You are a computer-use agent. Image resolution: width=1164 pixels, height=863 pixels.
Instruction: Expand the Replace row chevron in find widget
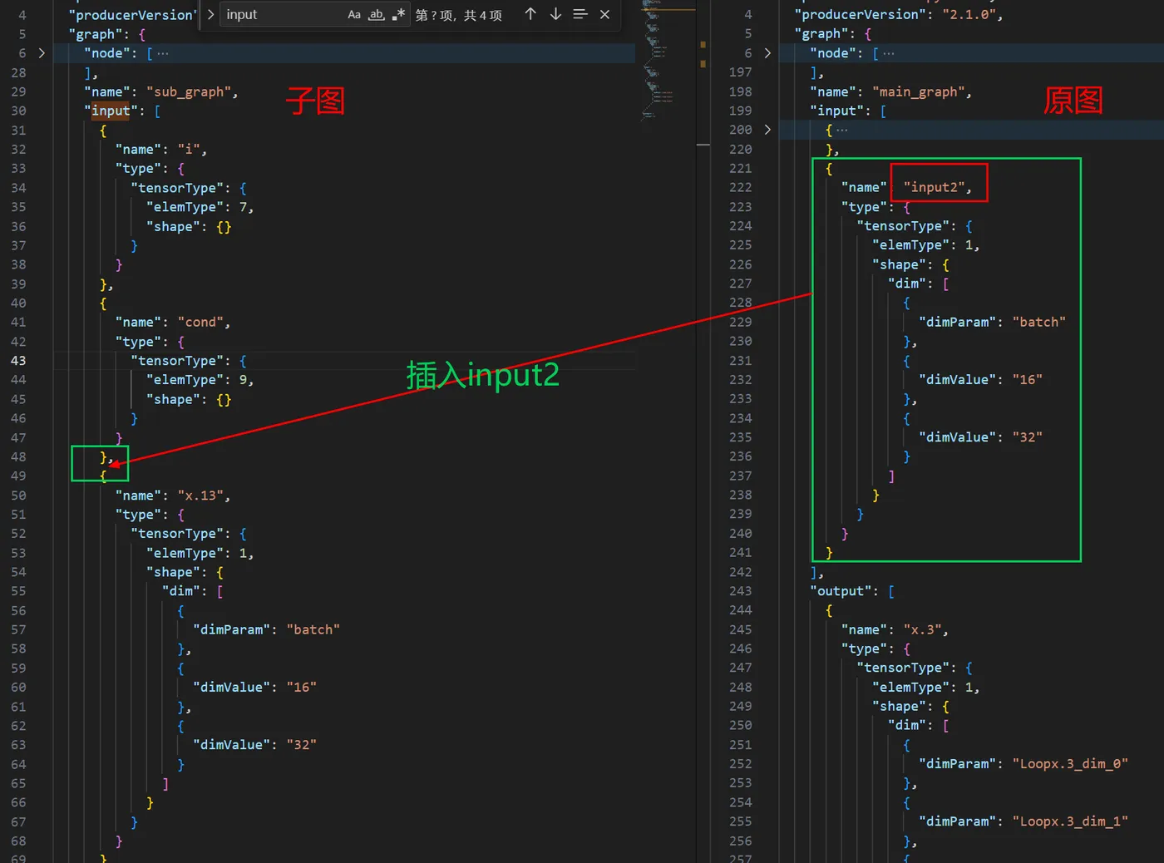[x=210, y=14]
